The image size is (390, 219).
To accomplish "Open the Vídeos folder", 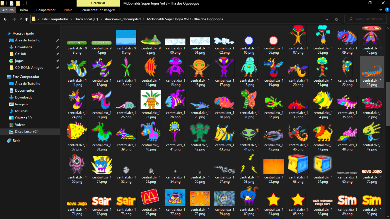I will [20, 125].
